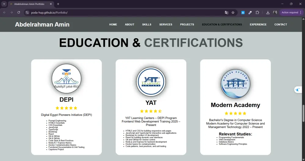Click the Modern Academy circular logo

point(235,84)
